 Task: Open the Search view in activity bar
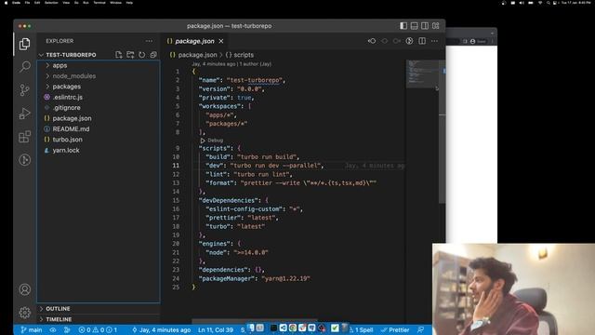(25, 67)
